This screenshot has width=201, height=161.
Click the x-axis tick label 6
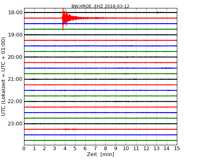click(85, 149)
